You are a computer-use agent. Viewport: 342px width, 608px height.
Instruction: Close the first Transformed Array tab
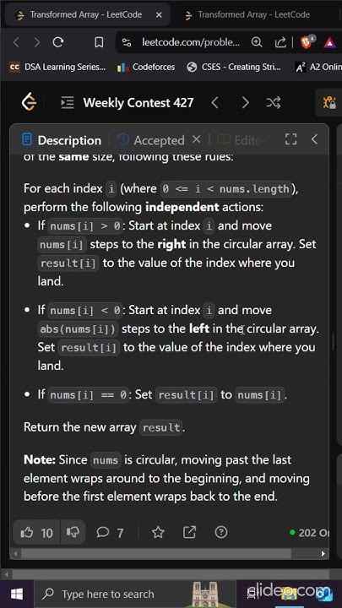point(159,14)
